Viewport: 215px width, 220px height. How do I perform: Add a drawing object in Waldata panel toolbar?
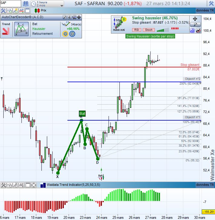16,185
